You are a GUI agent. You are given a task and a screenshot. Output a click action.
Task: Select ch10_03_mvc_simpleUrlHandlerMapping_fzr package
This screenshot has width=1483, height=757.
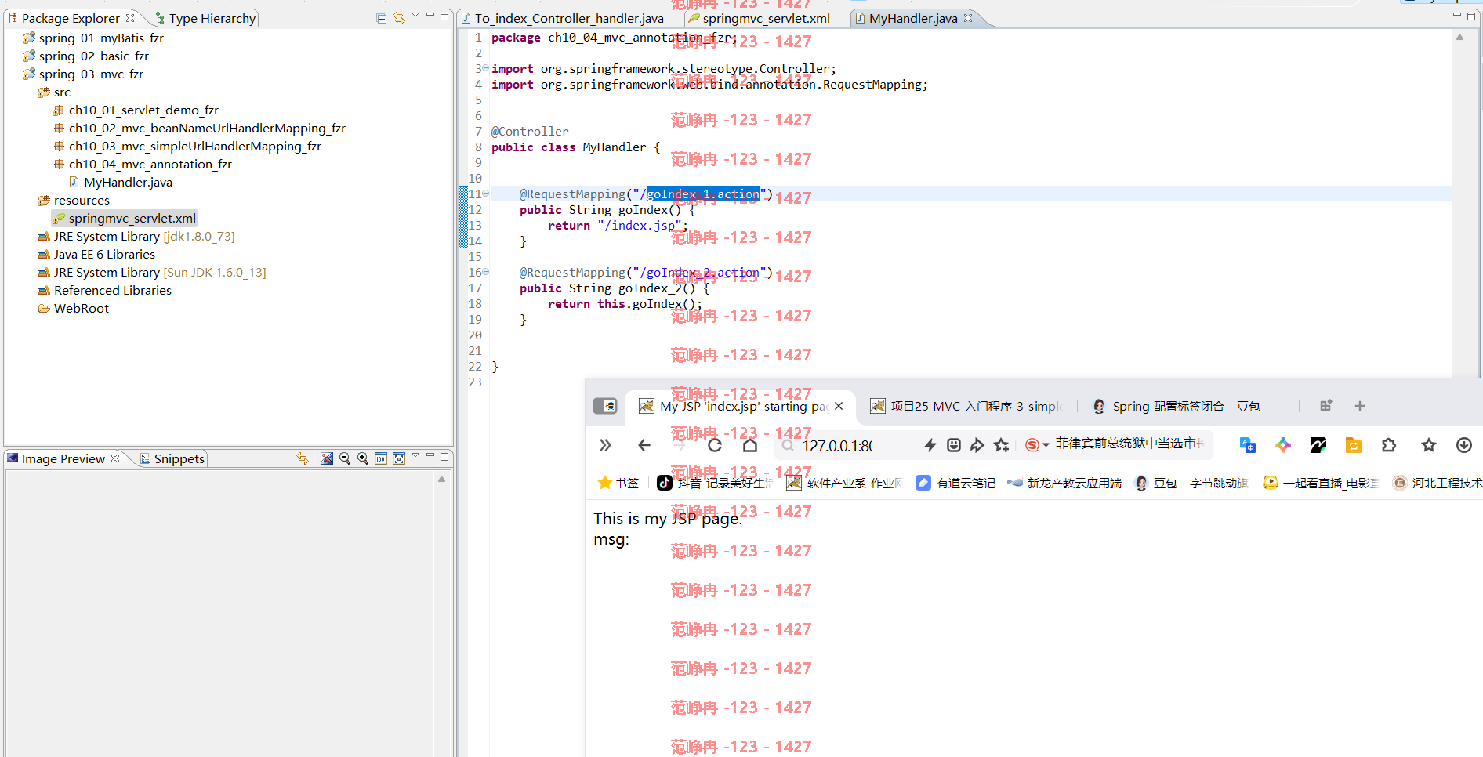195,146
